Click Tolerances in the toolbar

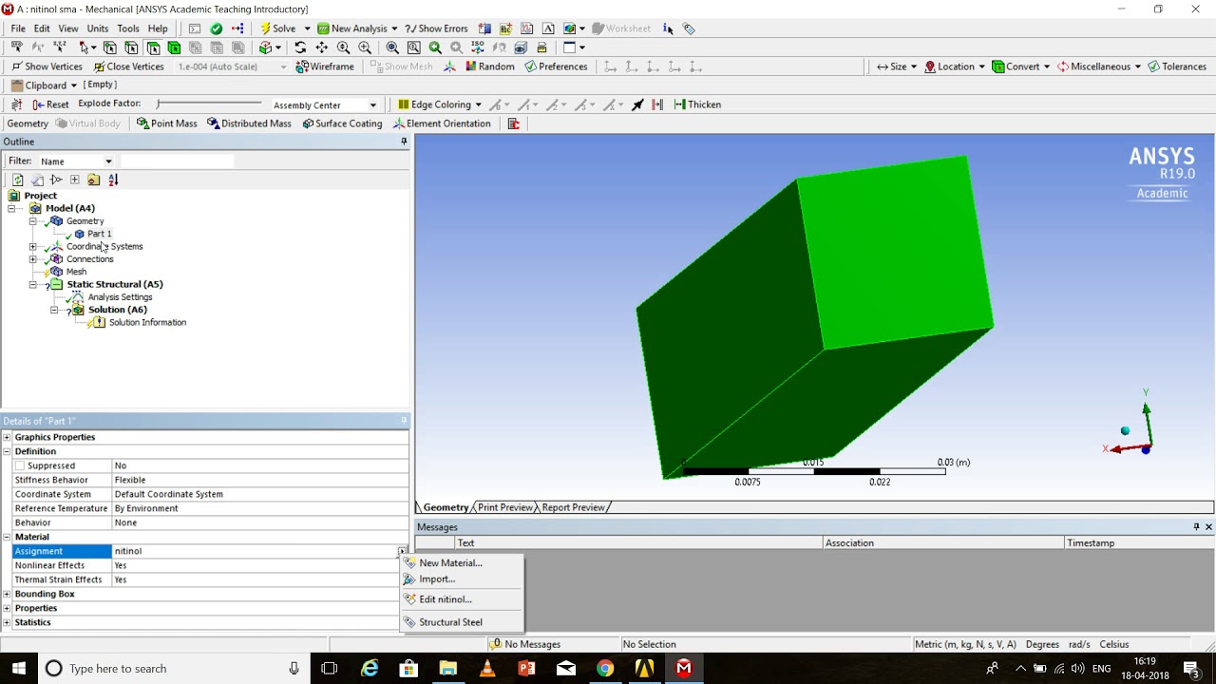1177,66
